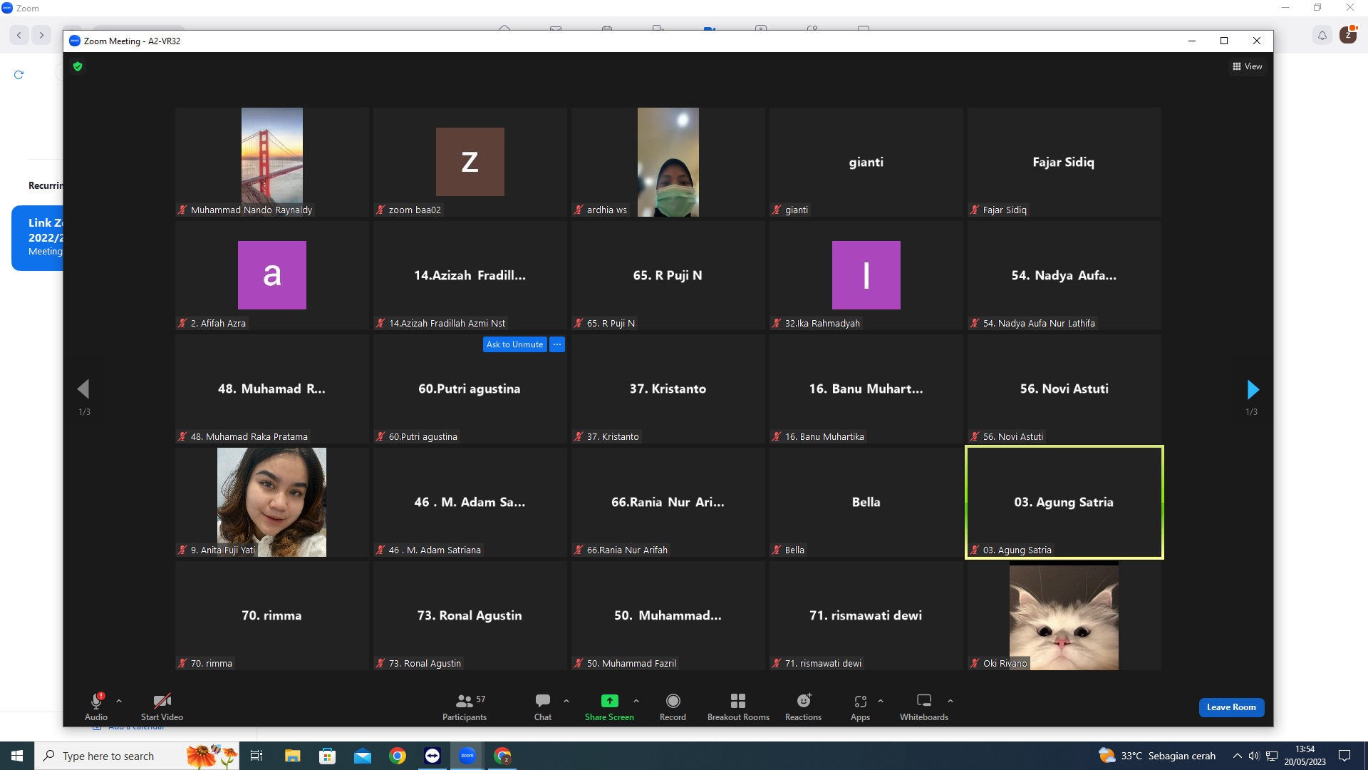1368x770 pixels.
Task: Click Zoom app back arrow button
Action: point(19,34)
